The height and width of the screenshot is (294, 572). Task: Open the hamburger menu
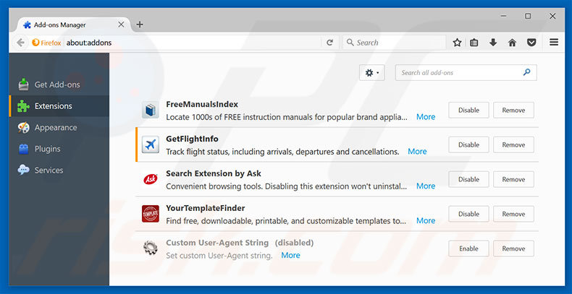pyautogui.click(x=554, y=43)
